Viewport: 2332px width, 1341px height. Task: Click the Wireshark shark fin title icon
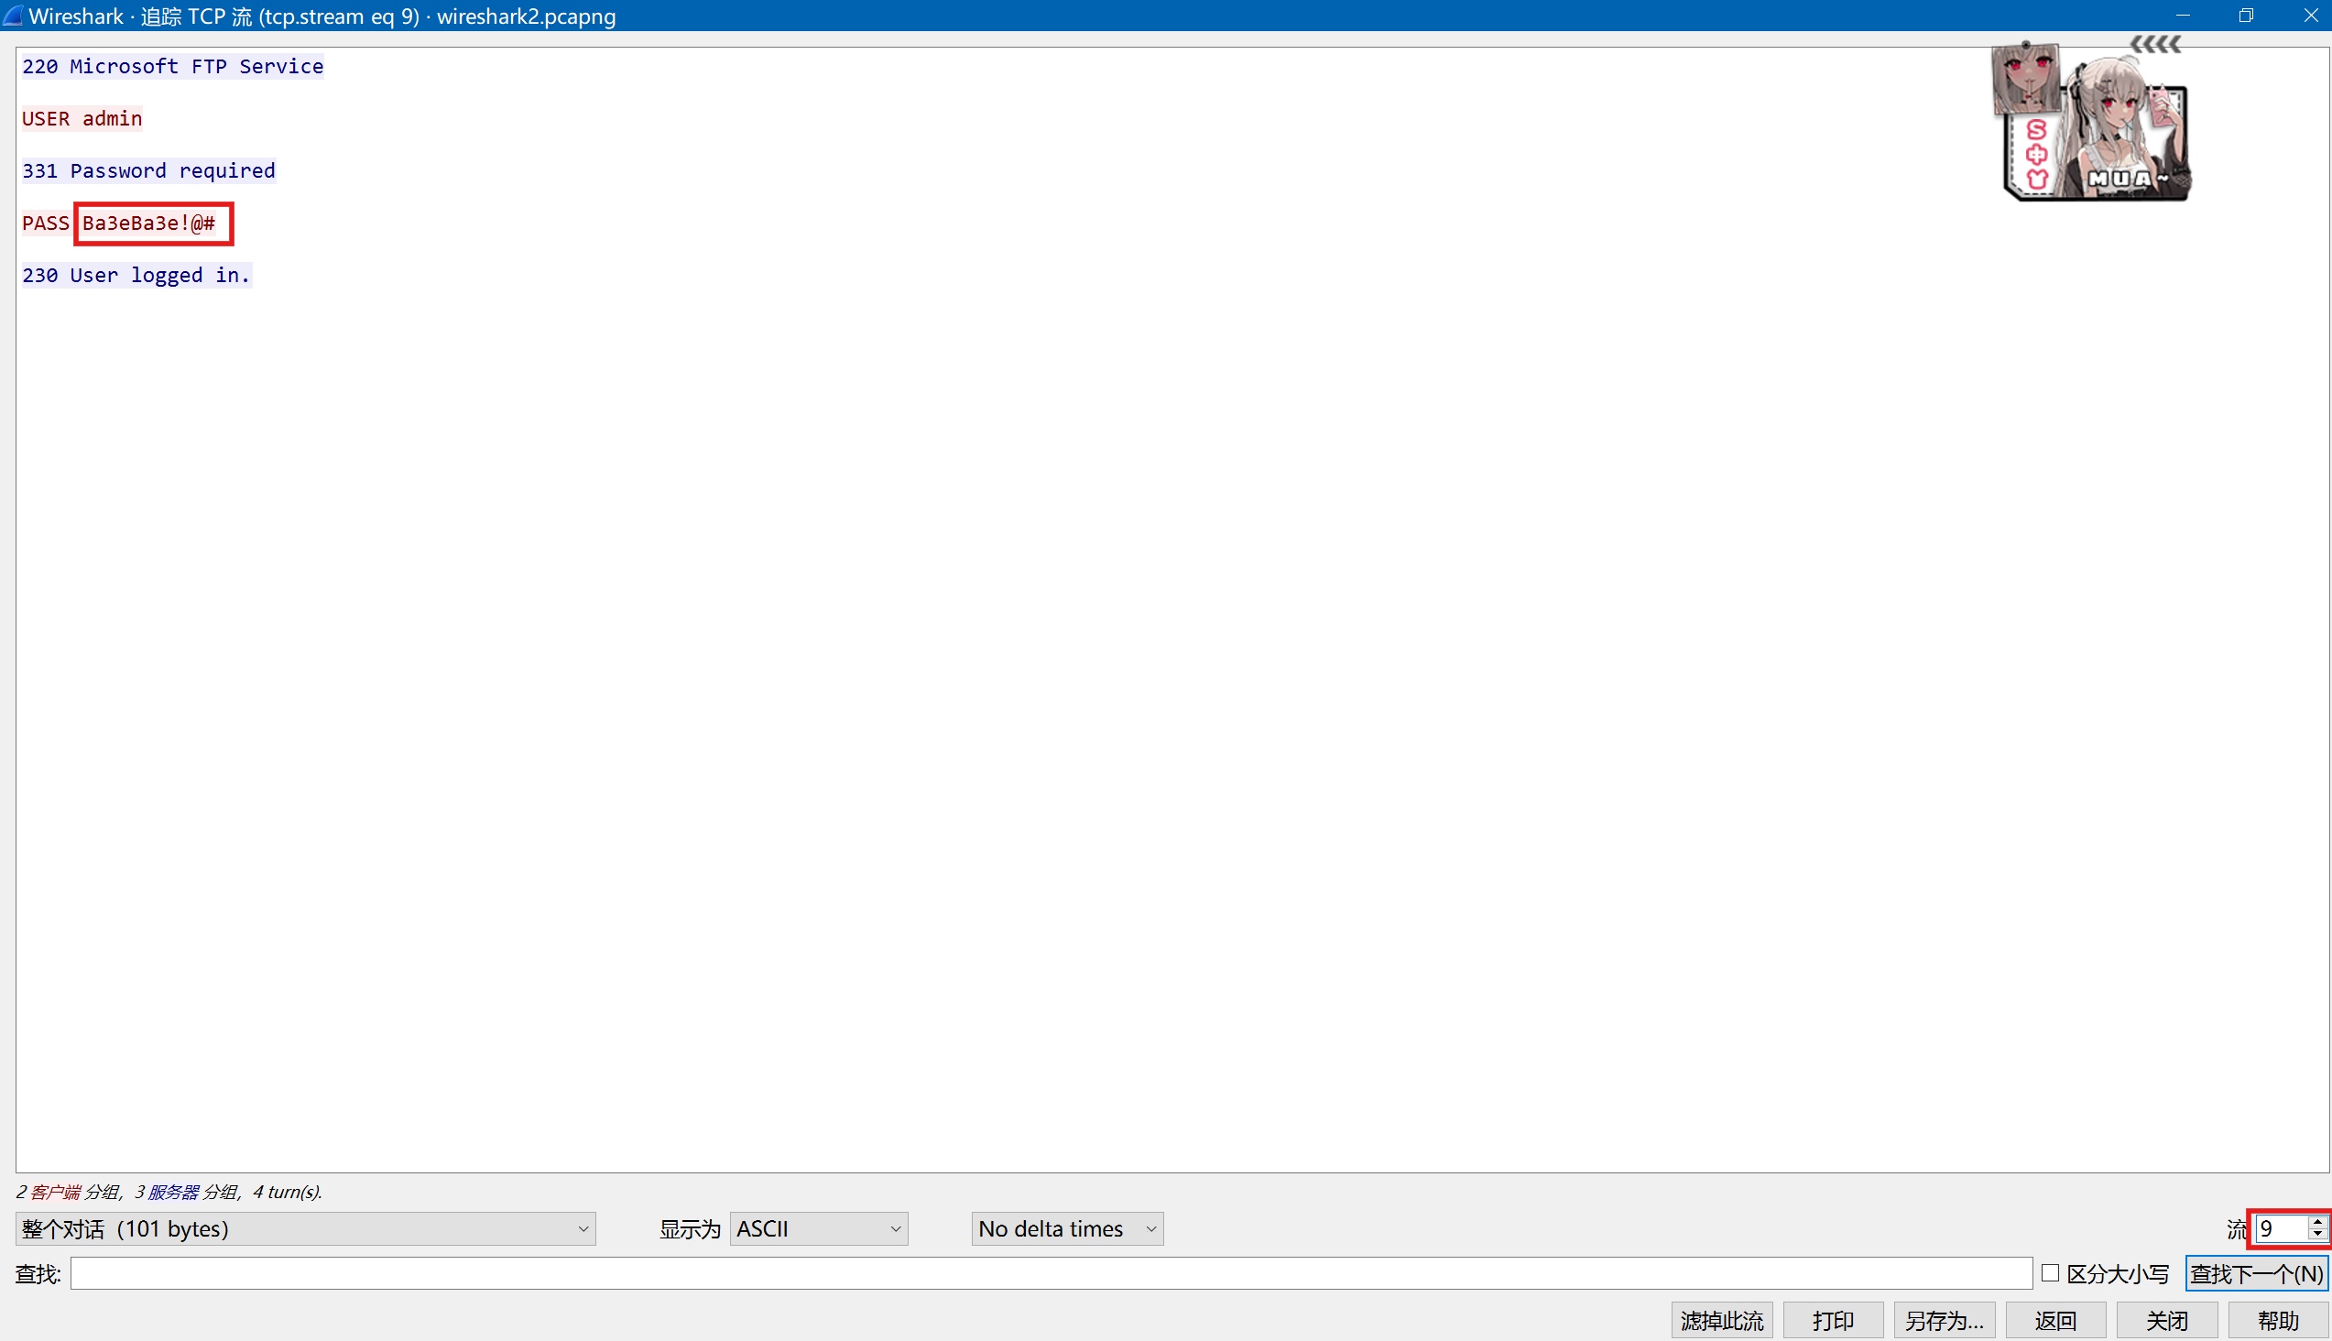point(13,16)
